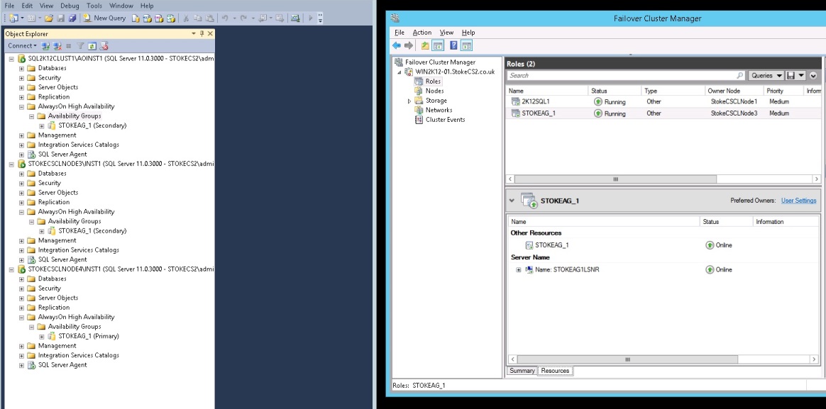Click the User Settings link
The image size is (826, 409).
coord(798,201)
